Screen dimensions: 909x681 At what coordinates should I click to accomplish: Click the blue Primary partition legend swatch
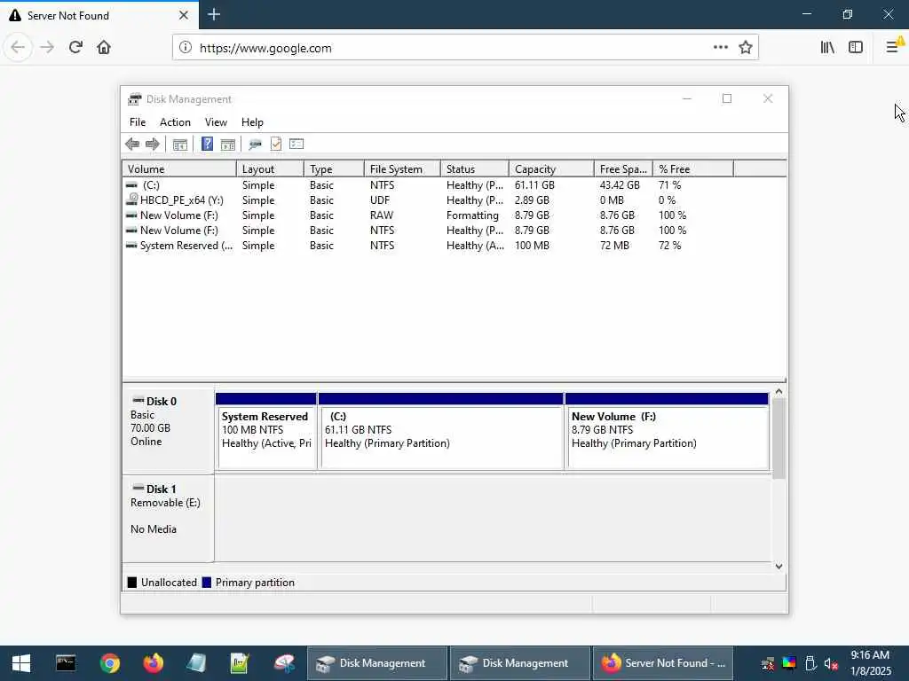pos(206,583)
